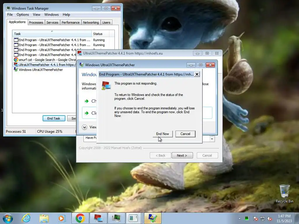The image size is (299, 224).
Task: Switch to the Performance tab
Action: 71,22
